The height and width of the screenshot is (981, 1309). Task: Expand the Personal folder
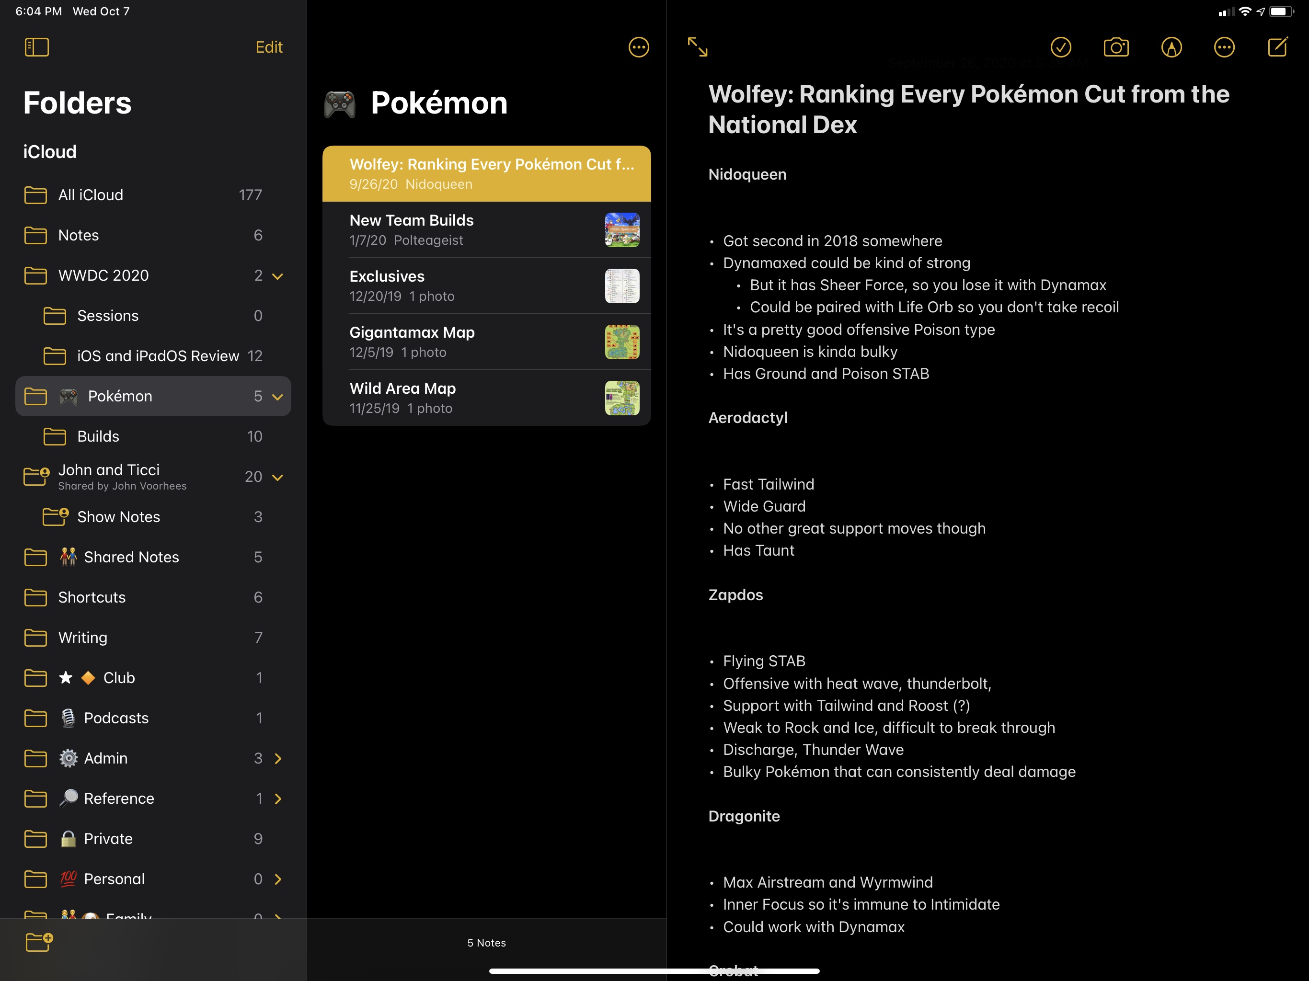coord(278,879)
